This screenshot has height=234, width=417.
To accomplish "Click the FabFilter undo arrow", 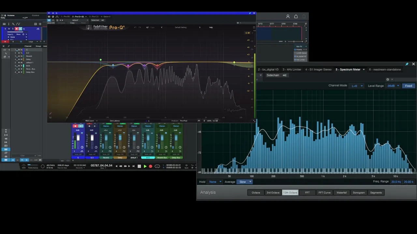I will pyautogui.click(x=136, y=27).
